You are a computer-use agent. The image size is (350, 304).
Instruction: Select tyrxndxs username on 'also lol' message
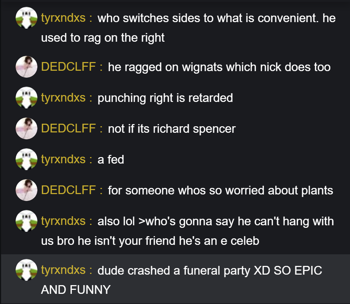(x=63, y=221)
